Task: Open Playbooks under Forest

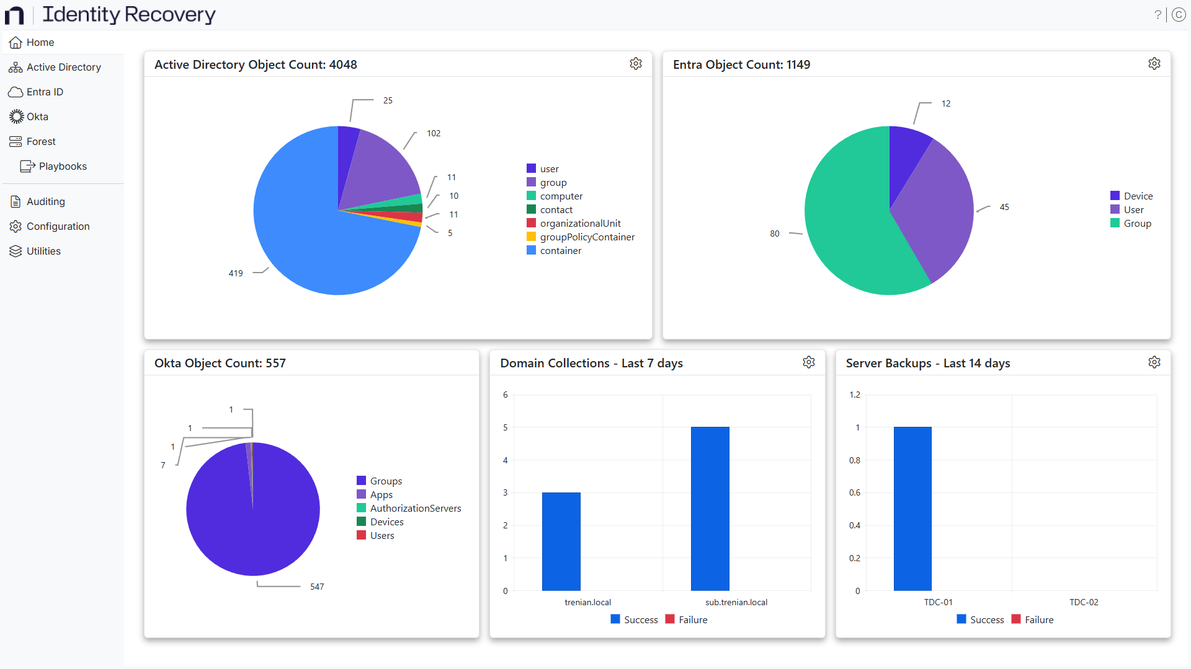Action: (62, 166)
